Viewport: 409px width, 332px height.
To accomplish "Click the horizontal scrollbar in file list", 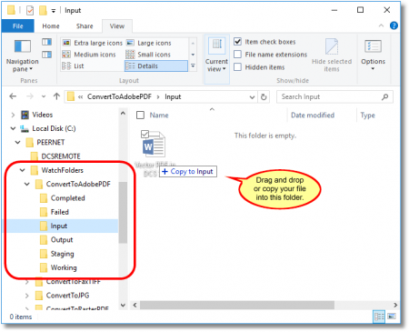I will (x=237, y=305).
